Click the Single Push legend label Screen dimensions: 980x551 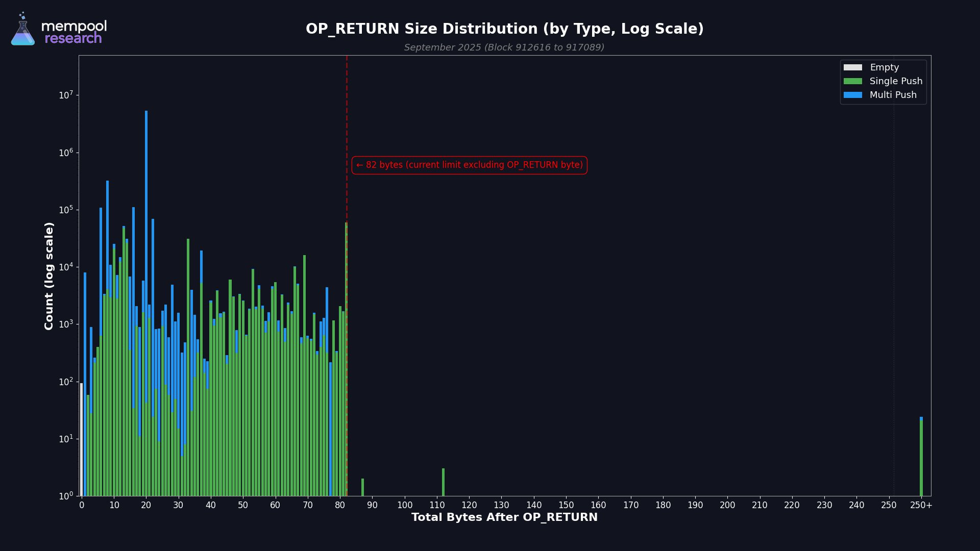click(896, 81)
